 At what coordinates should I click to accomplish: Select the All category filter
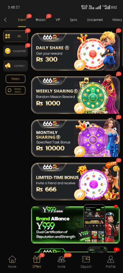point(15,36)
